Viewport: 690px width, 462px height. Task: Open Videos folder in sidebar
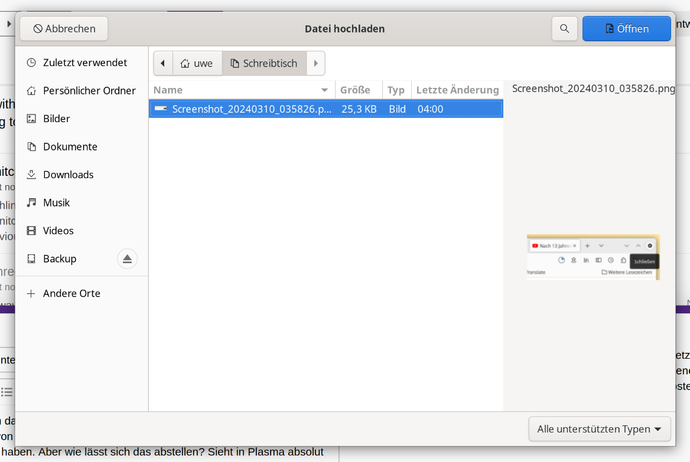(82, 230)
